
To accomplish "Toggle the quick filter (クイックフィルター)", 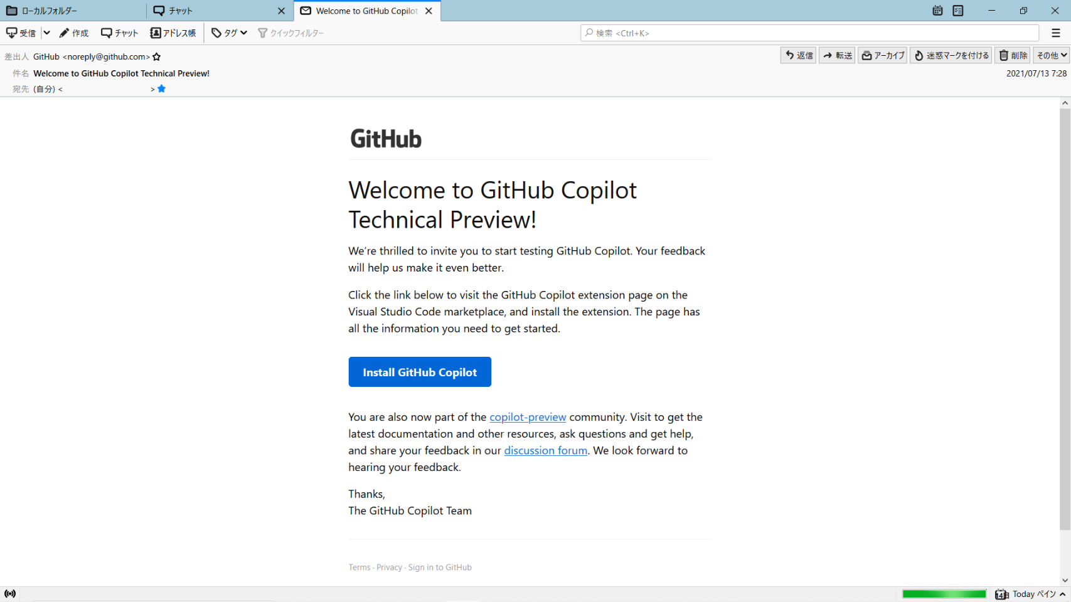I will click(290, 33).
